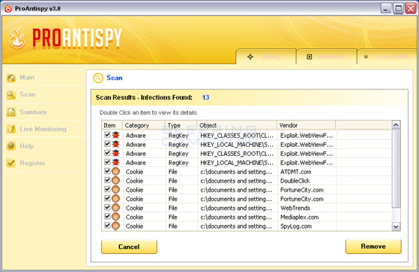Click the blue Scan page heading
The width and height of the screenshot is (419, 272).
pos(115,78)
